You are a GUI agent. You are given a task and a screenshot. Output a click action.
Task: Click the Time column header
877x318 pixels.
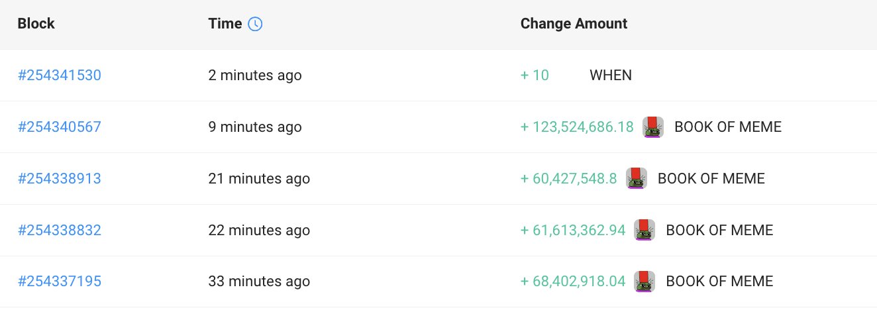(x=225, y=24)
